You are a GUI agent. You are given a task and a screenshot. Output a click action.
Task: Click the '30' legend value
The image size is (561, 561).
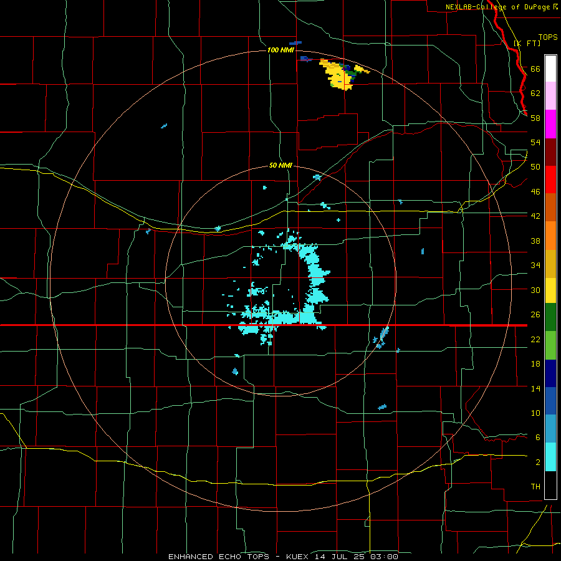pyautogui.click(x=535, y=290)
